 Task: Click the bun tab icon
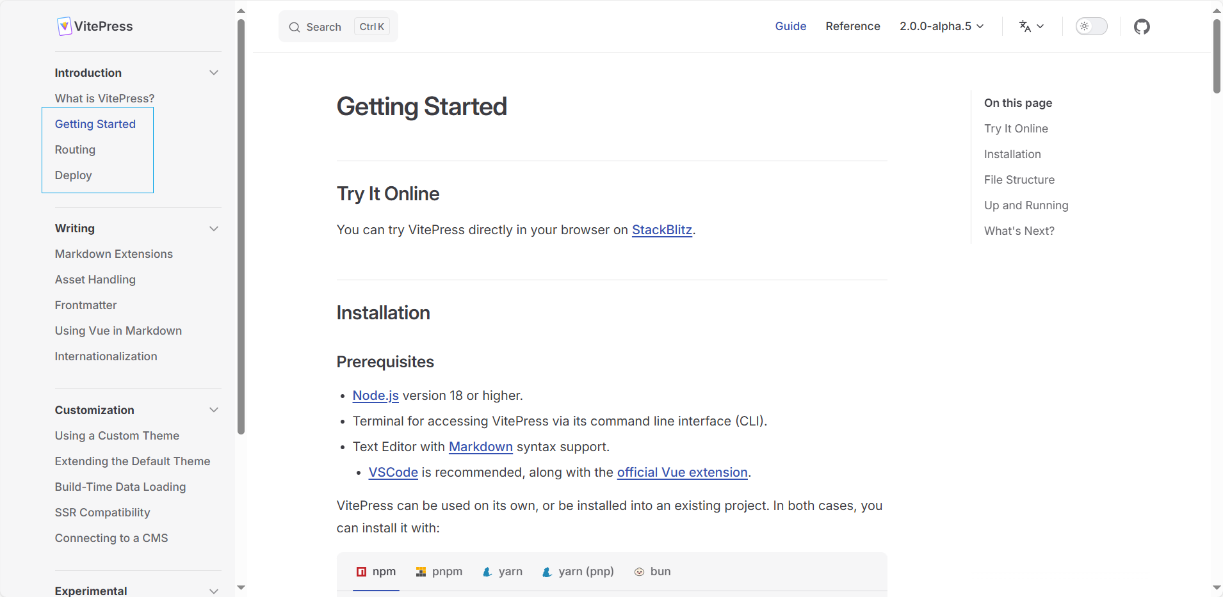point(639,572)
